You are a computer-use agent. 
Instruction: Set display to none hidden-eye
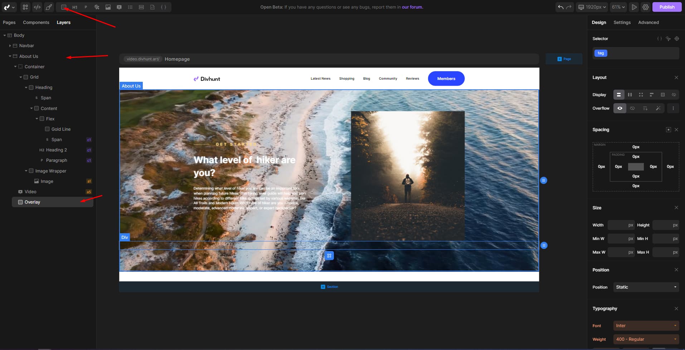[x=674, y=95]
